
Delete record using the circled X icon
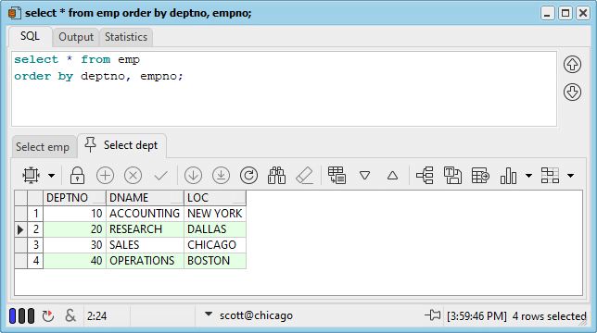[x=133, y=176]
